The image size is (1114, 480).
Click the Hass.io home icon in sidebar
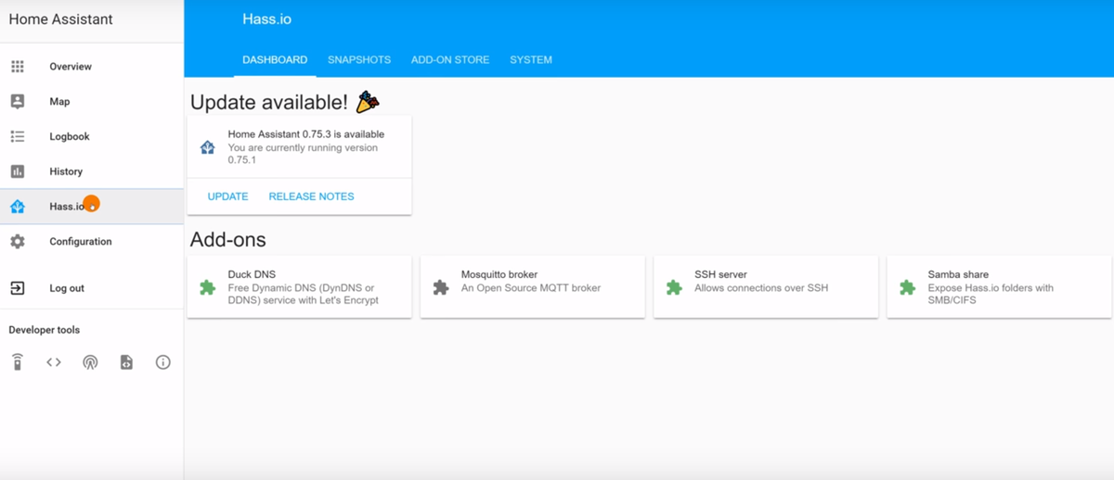point(18,207)
